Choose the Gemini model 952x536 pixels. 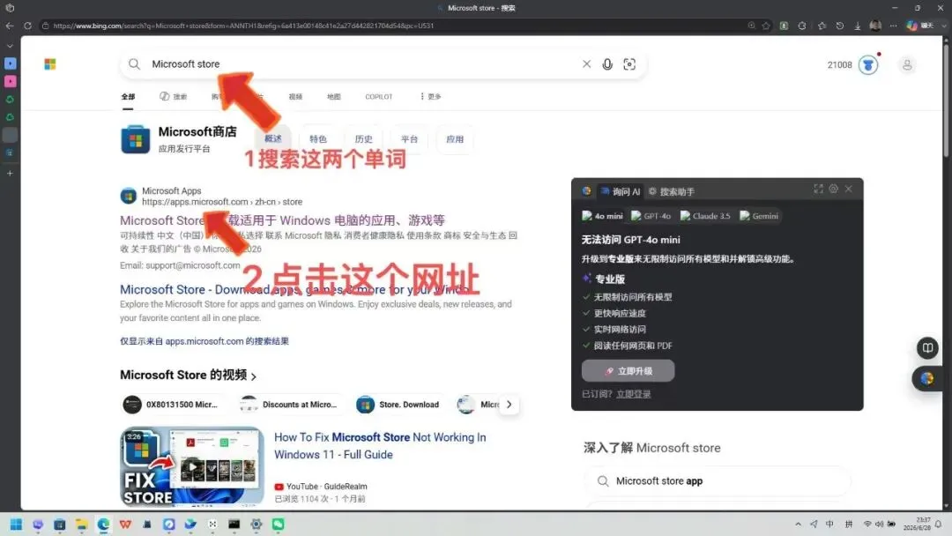click(759, 216)
